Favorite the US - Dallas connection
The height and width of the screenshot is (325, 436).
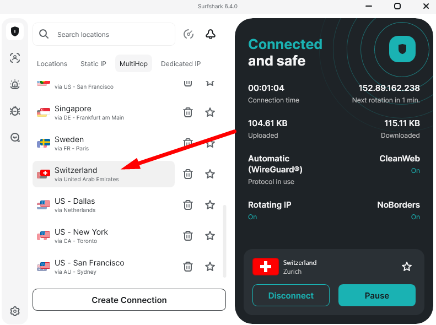(x=210, y=205)
